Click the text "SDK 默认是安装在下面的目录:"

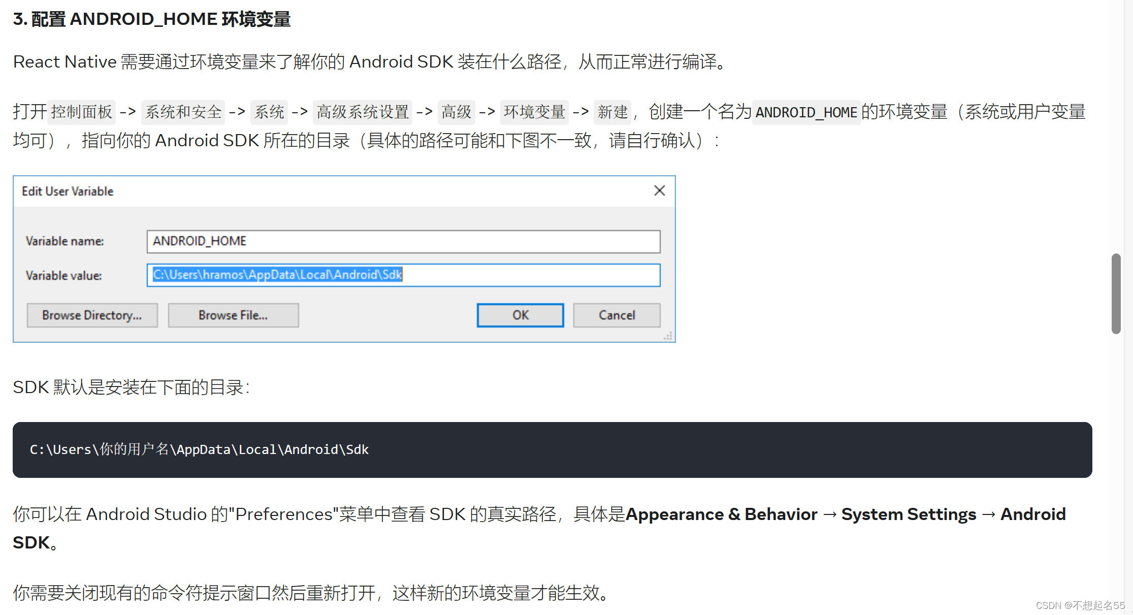pyautogui.click(x=132, y=387)
